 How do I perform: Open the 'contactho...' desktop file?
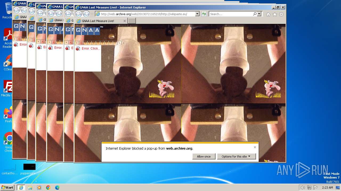10,169
